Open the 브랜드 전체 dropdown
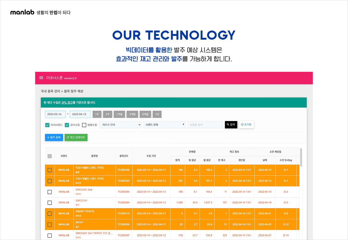This screenshot has width=348, height=240. (x=164, y=125)
